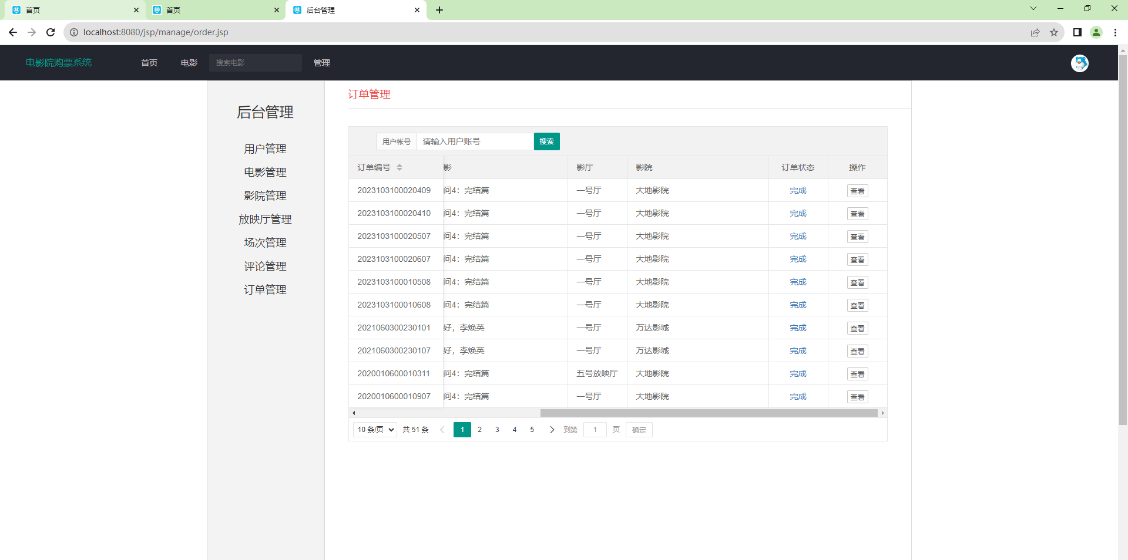View order 2020010600010311
The height and width of the screenshot is (560, 1128).
(x=858, y=374)
